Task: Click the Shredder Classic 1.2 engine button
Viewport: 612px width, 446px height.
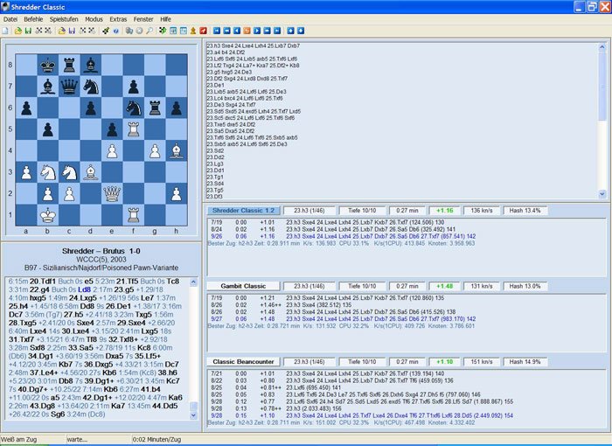Action: (243, 211)
